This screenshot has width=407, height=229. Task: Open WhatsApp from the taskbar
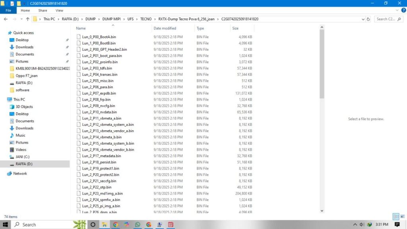(137, 224)
